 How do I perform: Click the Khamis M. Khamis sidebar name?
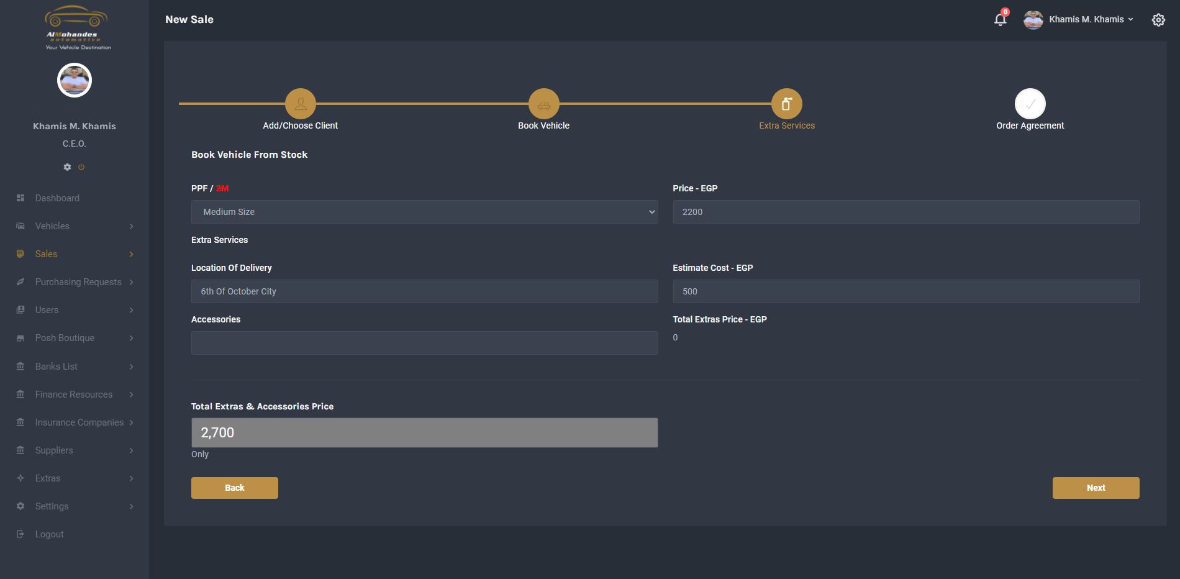pos(75,126)
